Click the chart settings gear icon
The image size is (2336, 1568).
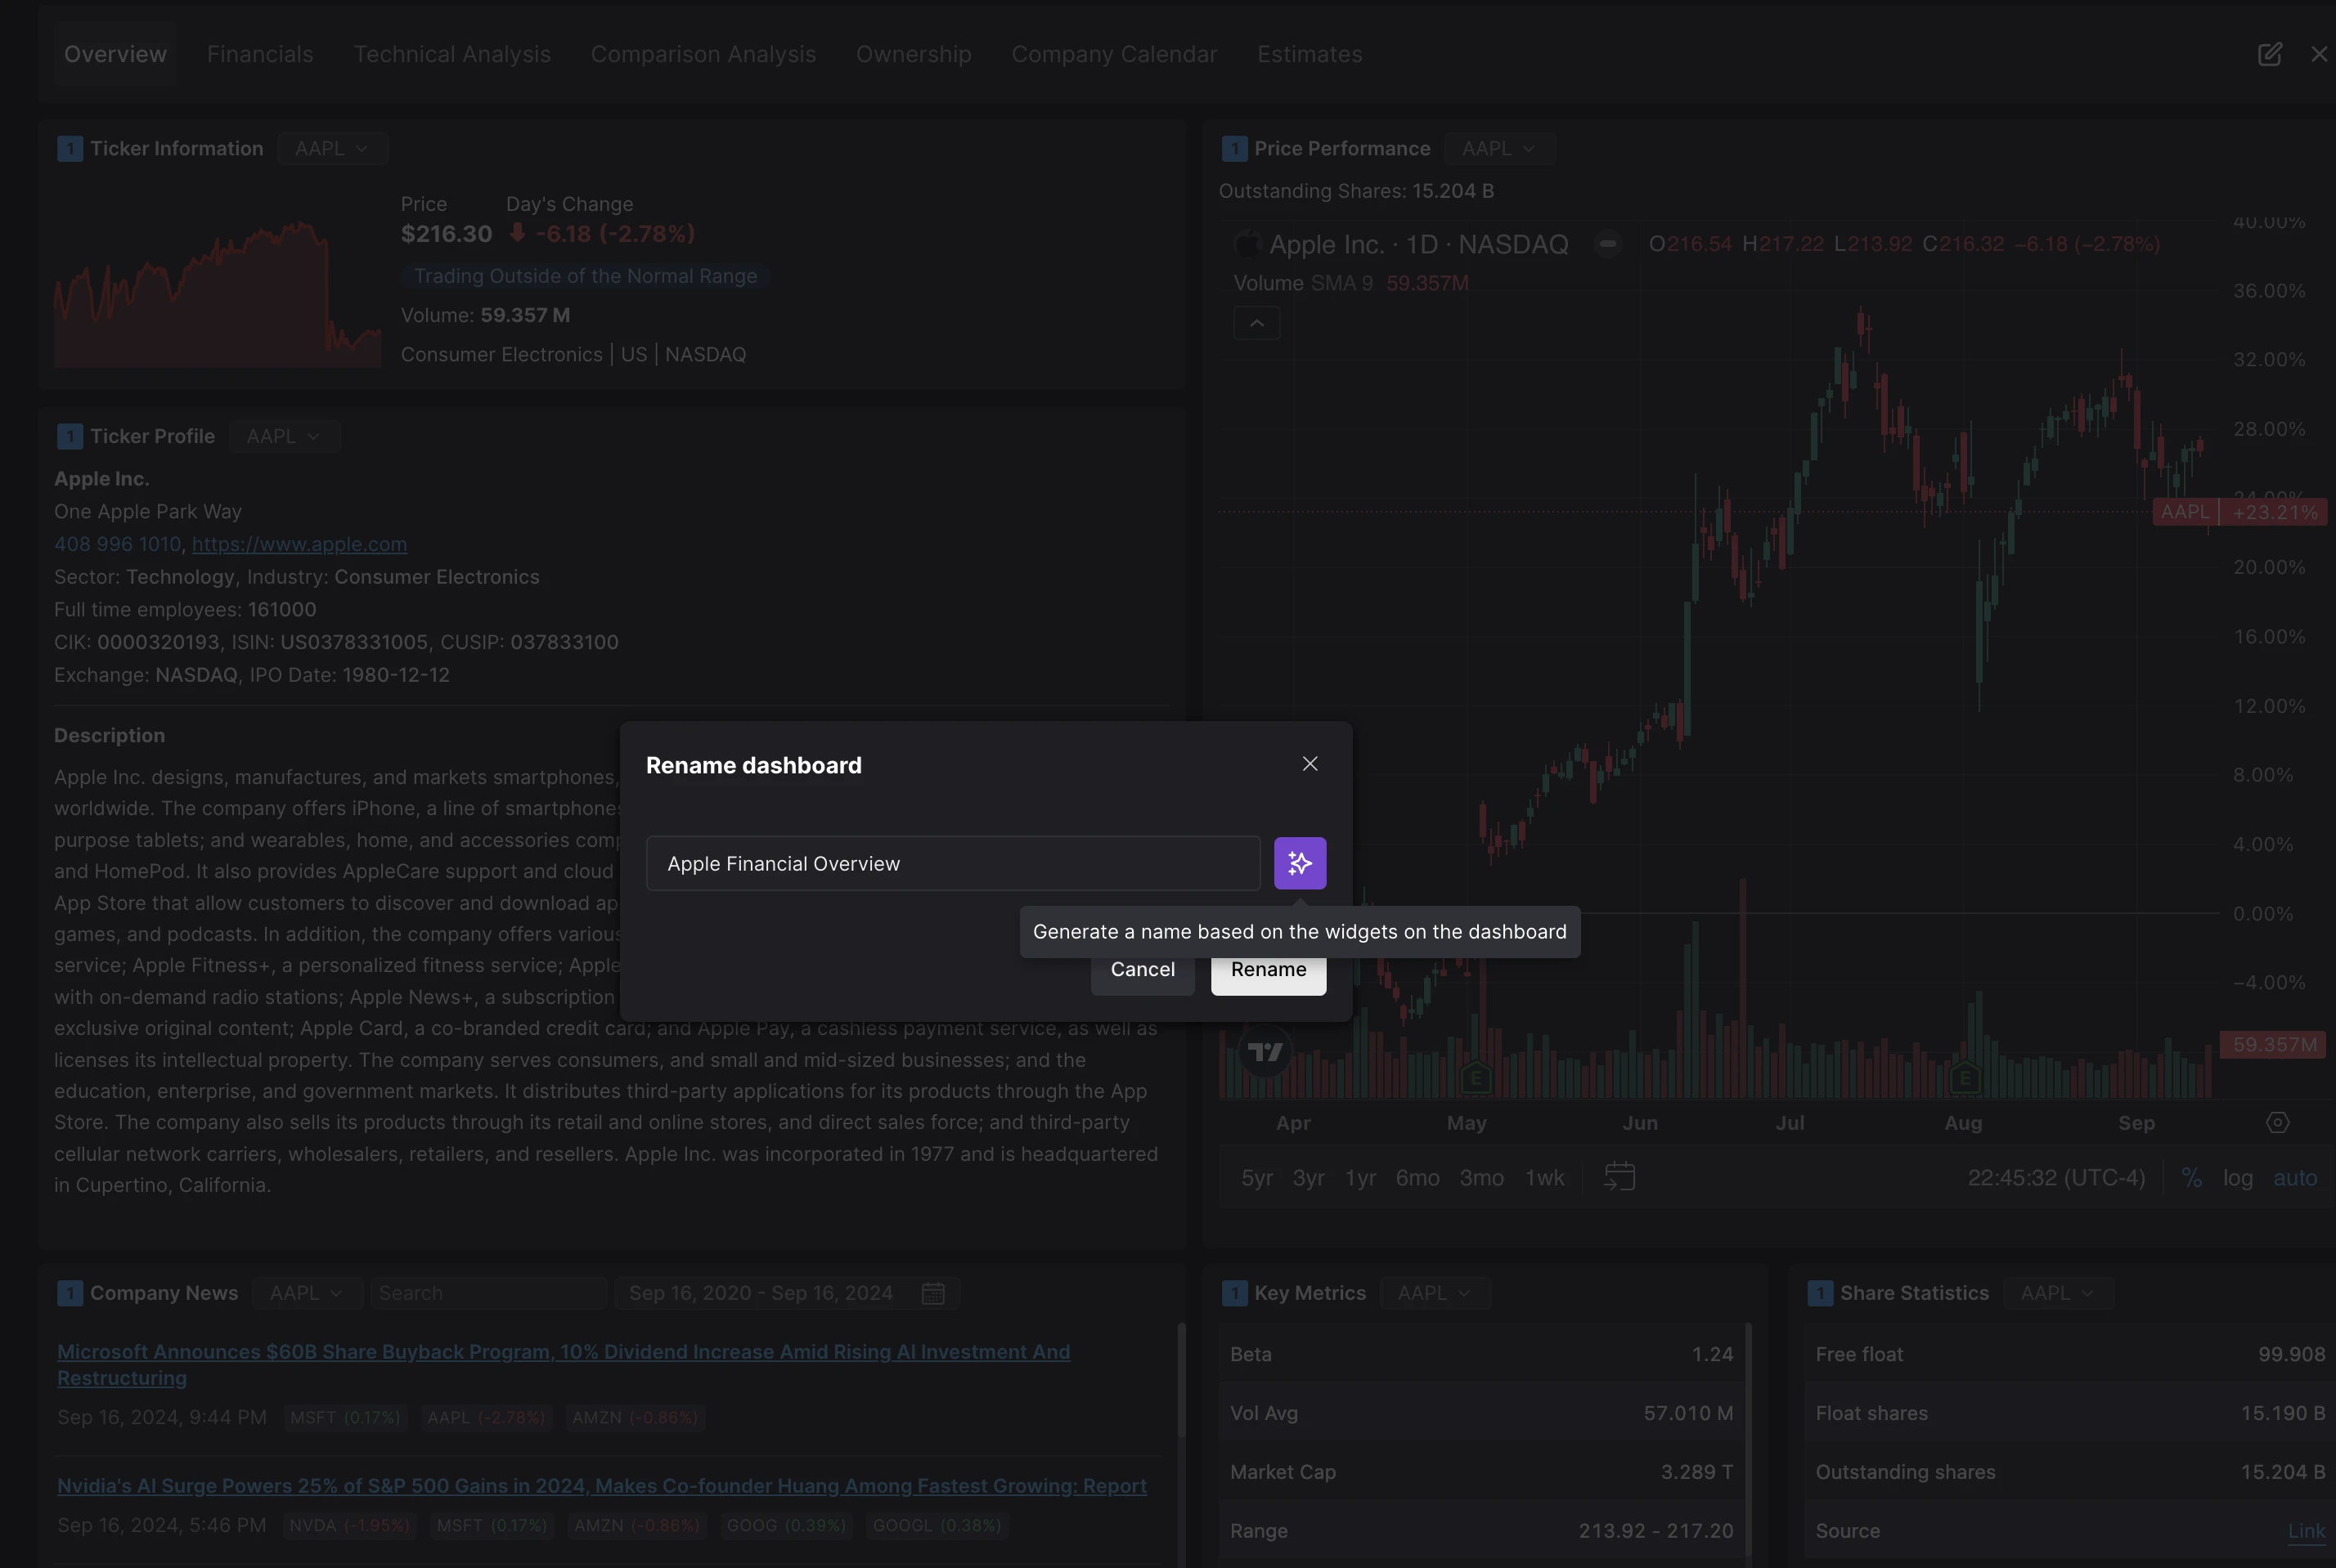(2277, 1123)
